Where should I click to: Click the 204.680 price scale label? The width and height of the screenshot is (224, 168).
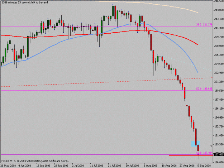[x=219, y=64]
